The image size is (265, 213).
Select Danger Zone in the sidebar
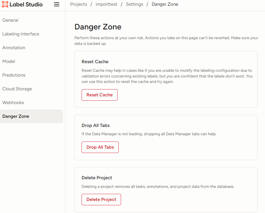point(16,116)
